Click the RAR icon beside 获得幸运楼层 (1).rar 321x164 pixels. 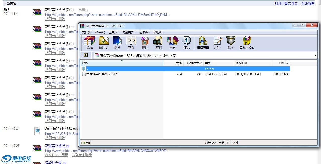pos(37,114)
